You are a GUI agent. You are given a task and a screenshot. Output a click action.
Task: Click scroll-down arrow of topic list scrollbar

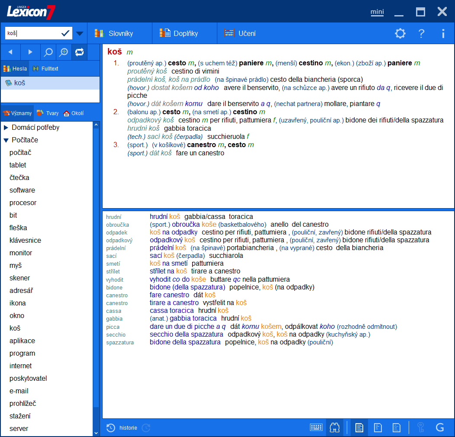pos(96,433)
